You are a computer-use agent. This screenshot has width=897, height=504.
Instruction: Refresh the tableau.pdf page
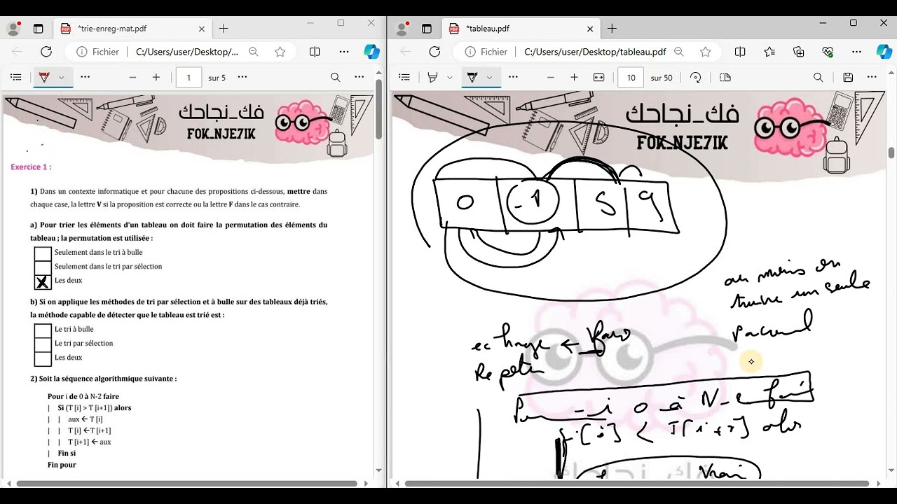[434, 52]
